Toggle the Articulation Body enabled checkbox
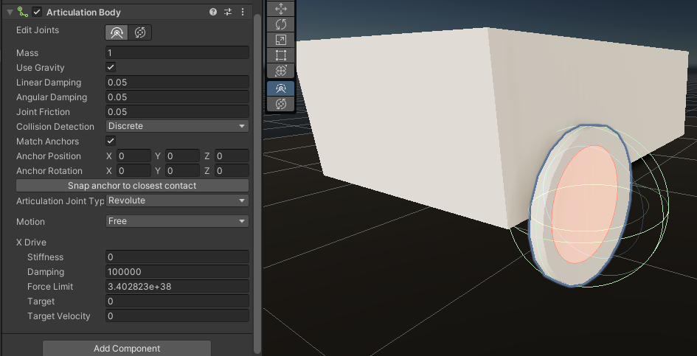This screenshot has width=697, height=356. pyautogui.click(x=37, y=12)
